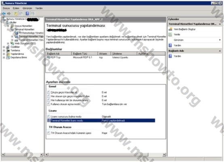
Task: Expand the Görünüm submenu arrow
Action: pyautogui.click(x=220, y=40)
